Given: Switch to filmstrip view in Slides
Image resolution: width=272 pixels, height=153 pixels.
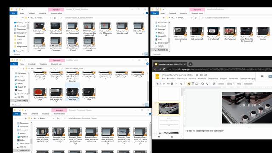Looking at the screenshot, I should tap(159, 137).
